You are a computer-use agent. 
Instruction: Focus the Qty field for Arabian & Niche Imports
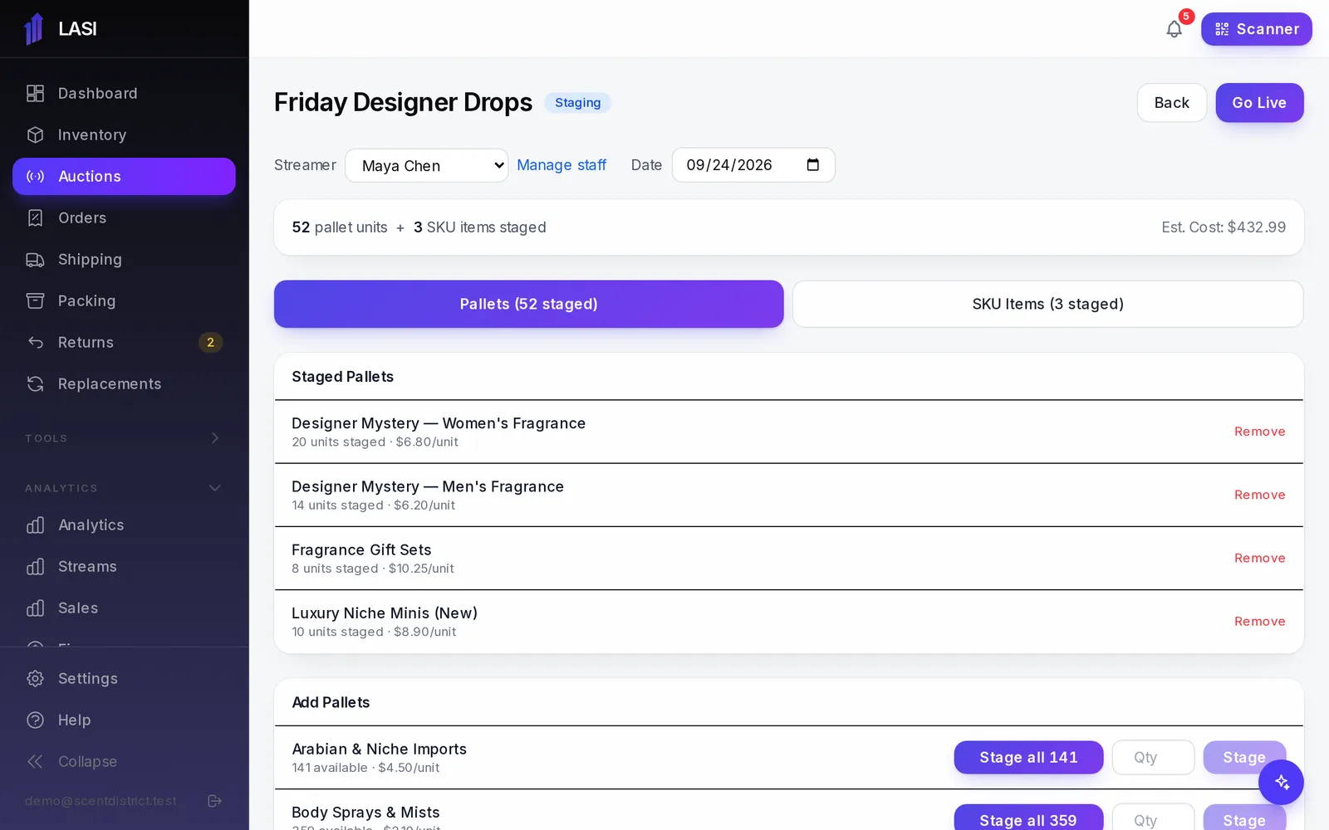[1153, 757]
